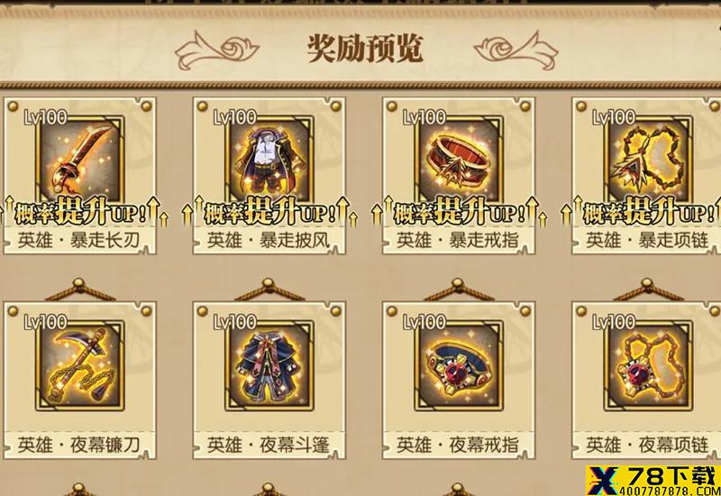The image size is (721, 496).
Task: Select the 夜幕镰刀 scythe icon
Action: (79, 366)
